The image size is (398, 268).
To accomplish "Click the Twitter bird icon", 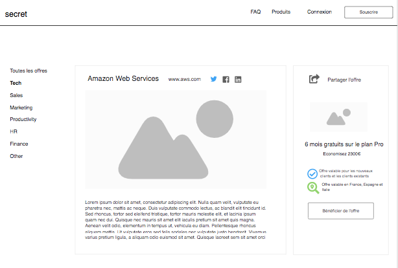I will pos(213,79).
